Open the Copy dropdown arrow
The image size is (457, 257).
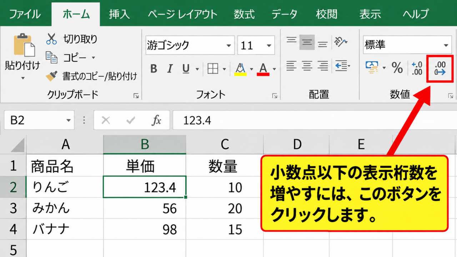pyautogui.click(x=94, y=57)
